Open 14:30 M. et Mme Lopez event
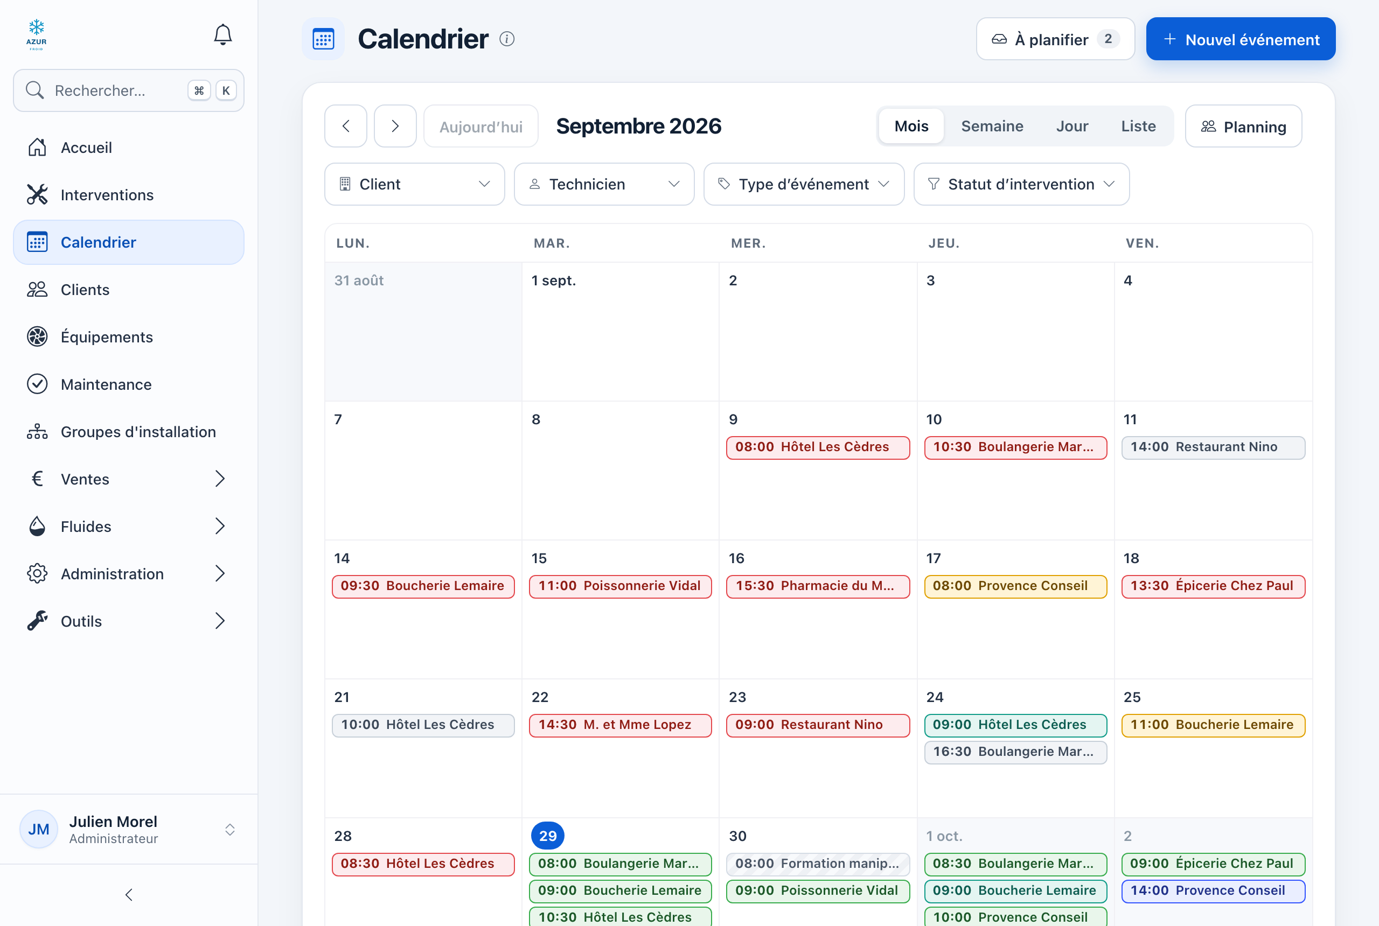Screen dimensions: 1379x926 [621, 725]
